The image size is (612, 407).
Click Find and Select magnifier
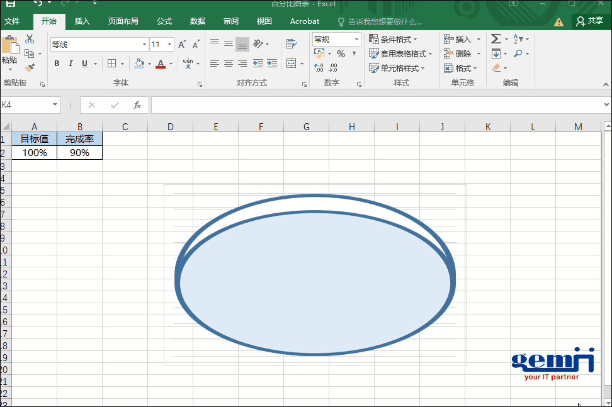coord(518,53)
